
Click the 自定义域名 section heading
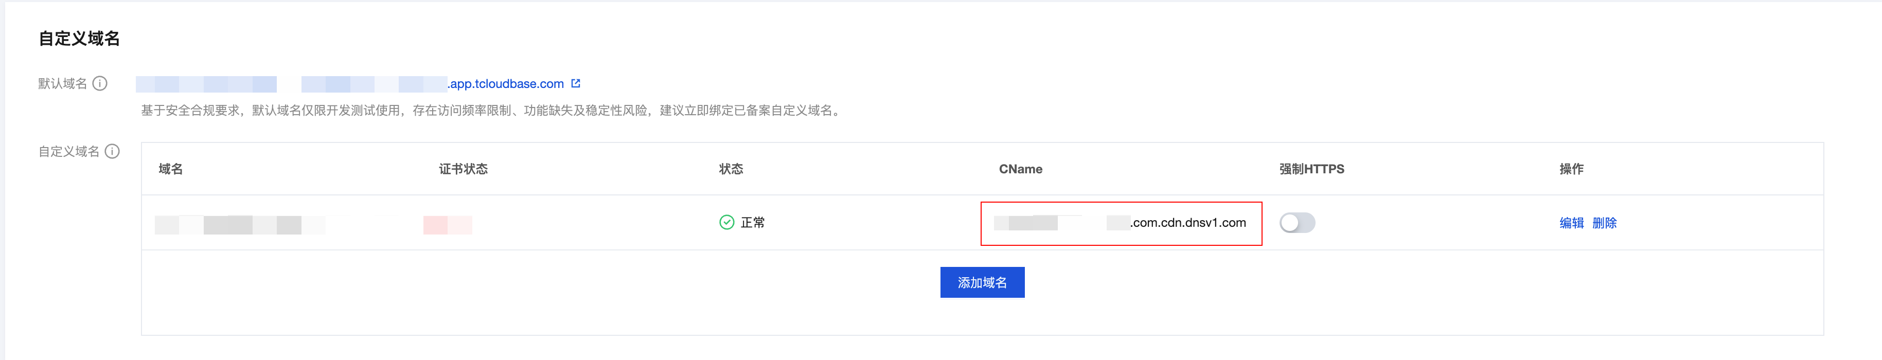click(x=79, y=39)
